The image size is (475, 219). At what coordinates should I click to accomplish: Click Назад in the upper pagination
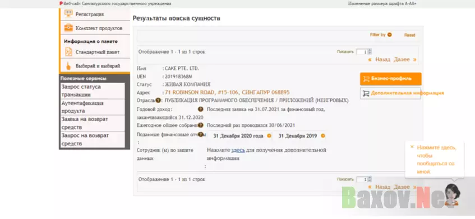pos(382,59)
